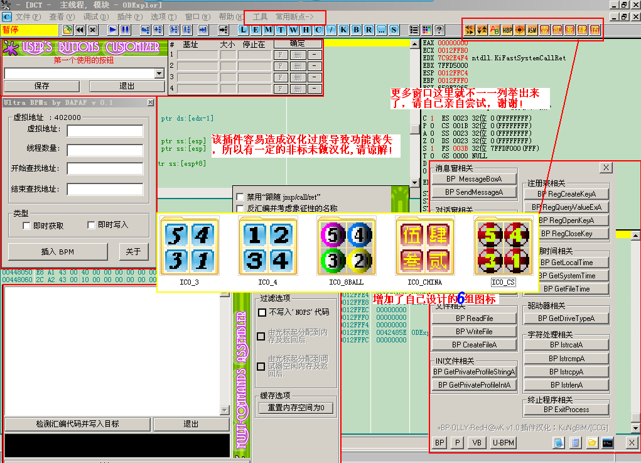Open the 文件(F) menu
641x463 pixels.
click(28, 17)
